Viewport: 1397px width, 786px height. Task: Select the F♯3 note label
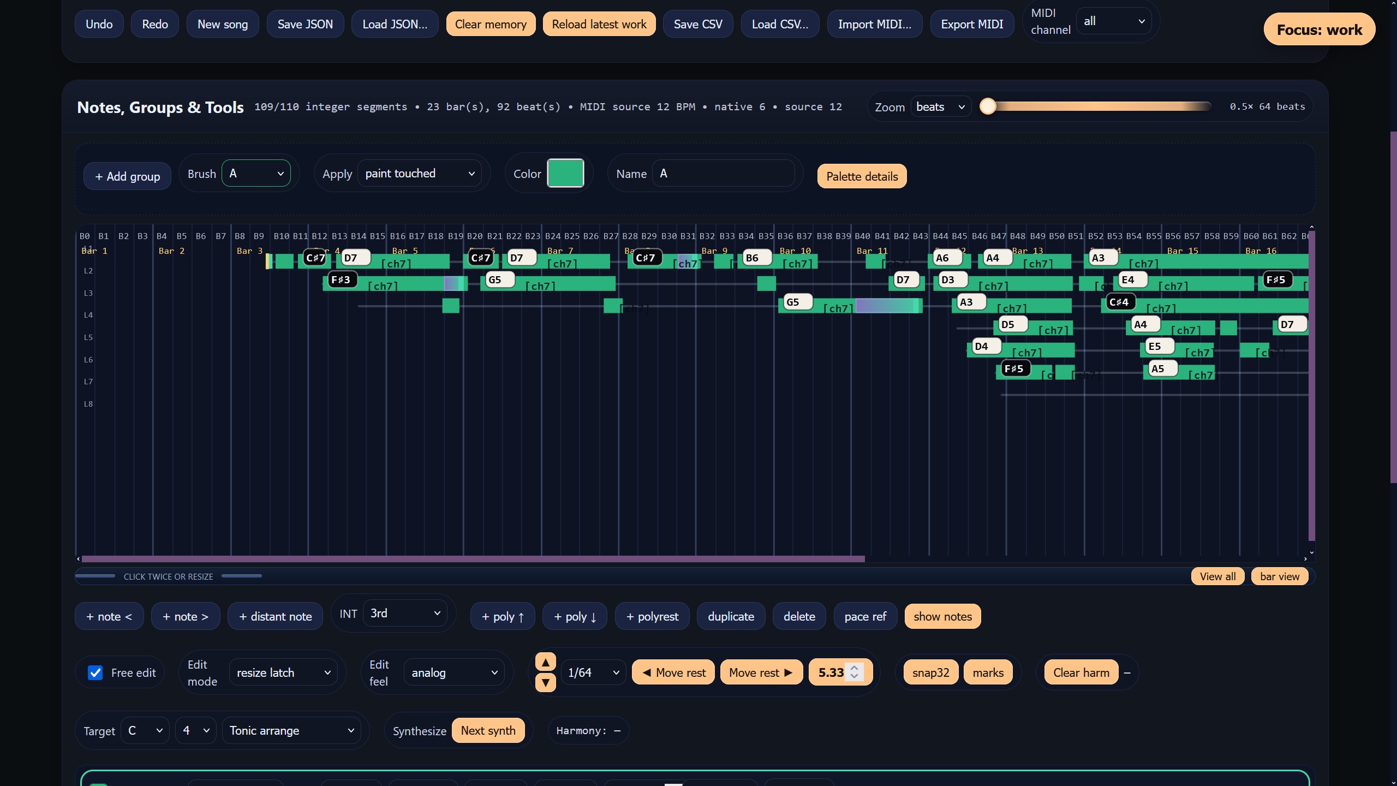341,280
